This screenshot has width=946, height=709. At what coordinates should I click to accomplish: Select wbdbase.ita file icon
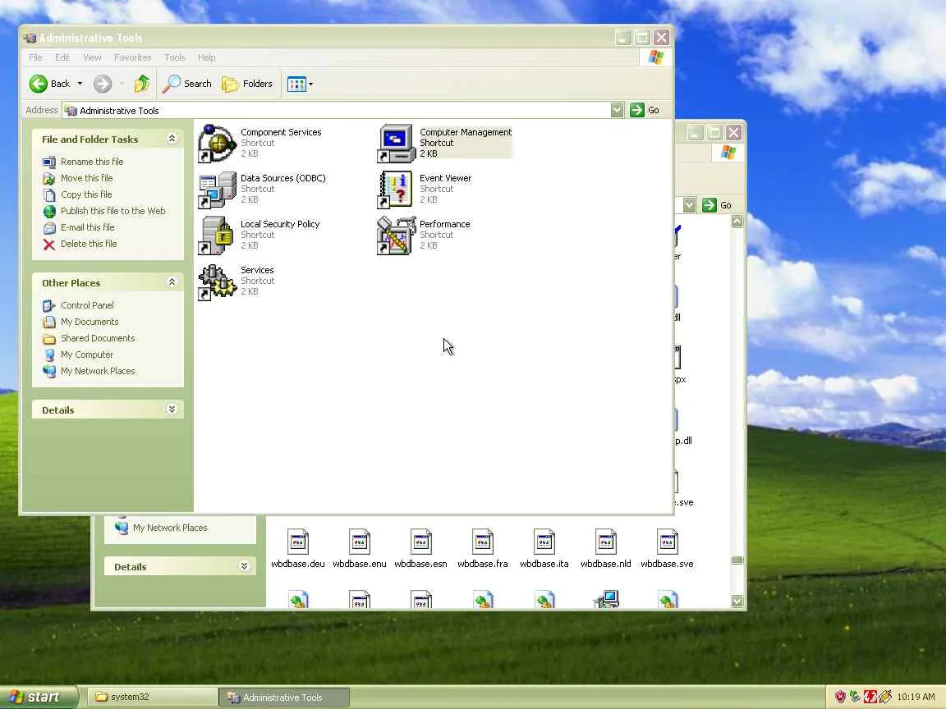(x=544, y=548)
